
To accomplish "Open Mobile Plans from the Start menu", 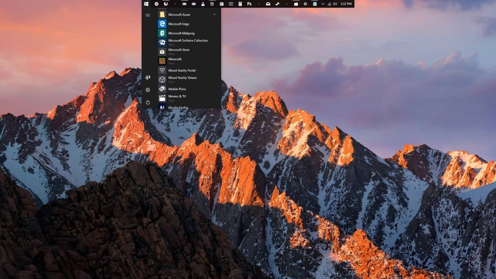I will (177, 89).
